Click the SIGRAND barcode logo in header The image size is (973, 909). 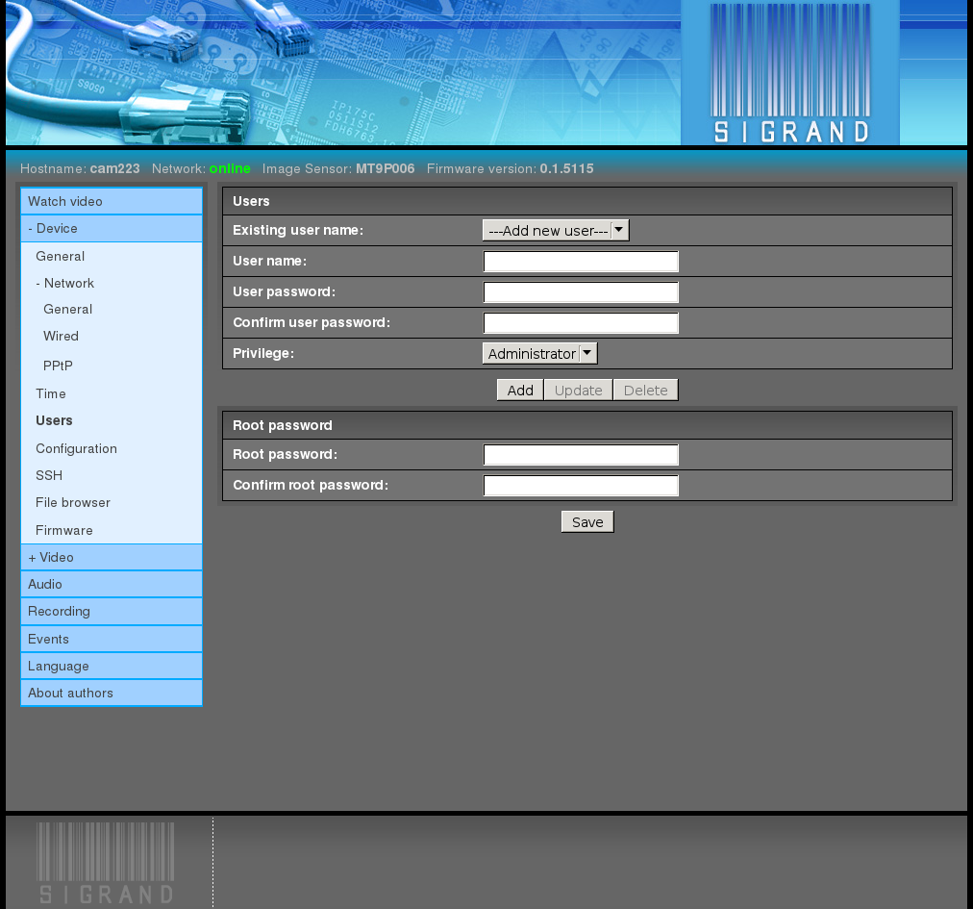coord(790,73)
